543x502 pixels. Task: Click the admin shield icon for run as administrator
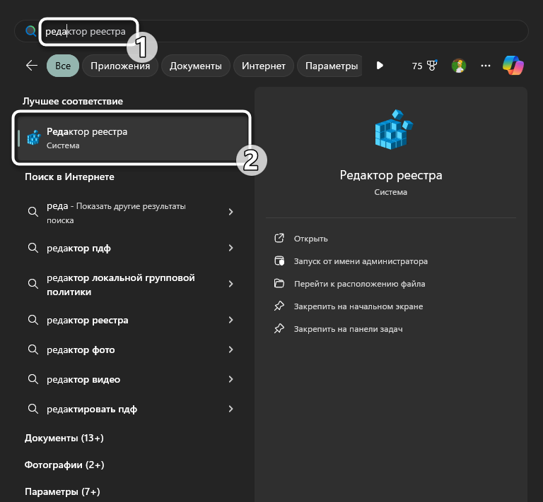[x=279, y=261]
